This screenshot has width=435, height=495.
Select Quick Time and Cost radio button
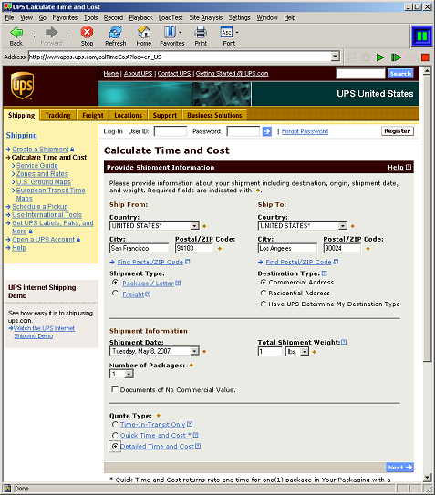point(115,435)
